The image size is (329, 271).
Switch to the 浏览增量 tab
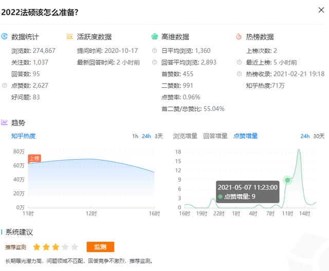tap(186, 136)
